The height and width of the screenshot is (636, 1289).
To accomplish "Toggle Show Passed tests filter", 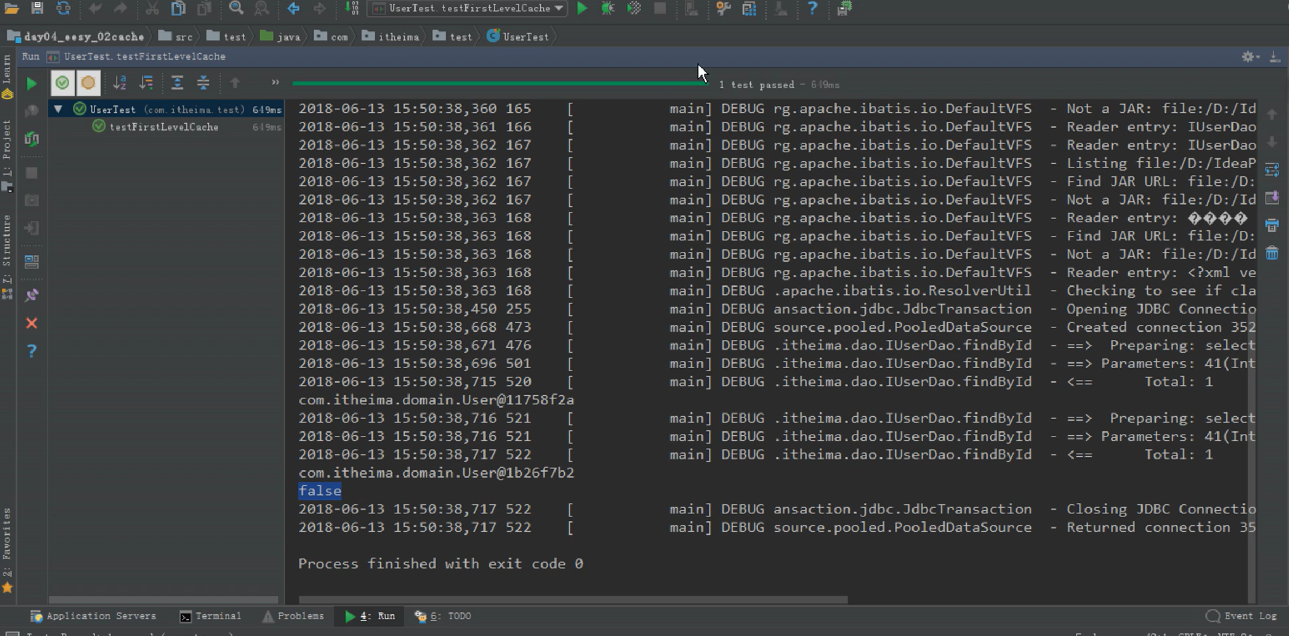I will coord(62,83).
